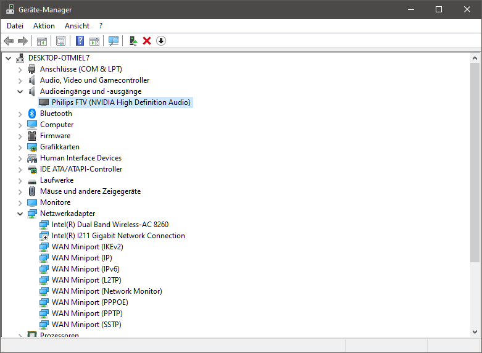
Task: Expand Human Interface Devices arrow
Action: 20,159
